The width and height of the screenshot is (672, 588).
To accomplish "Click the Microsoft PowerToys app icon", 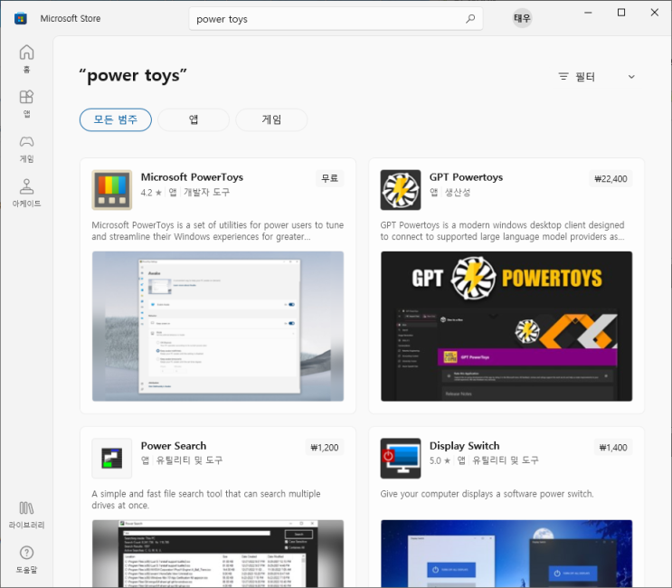I will click(112, 189).
